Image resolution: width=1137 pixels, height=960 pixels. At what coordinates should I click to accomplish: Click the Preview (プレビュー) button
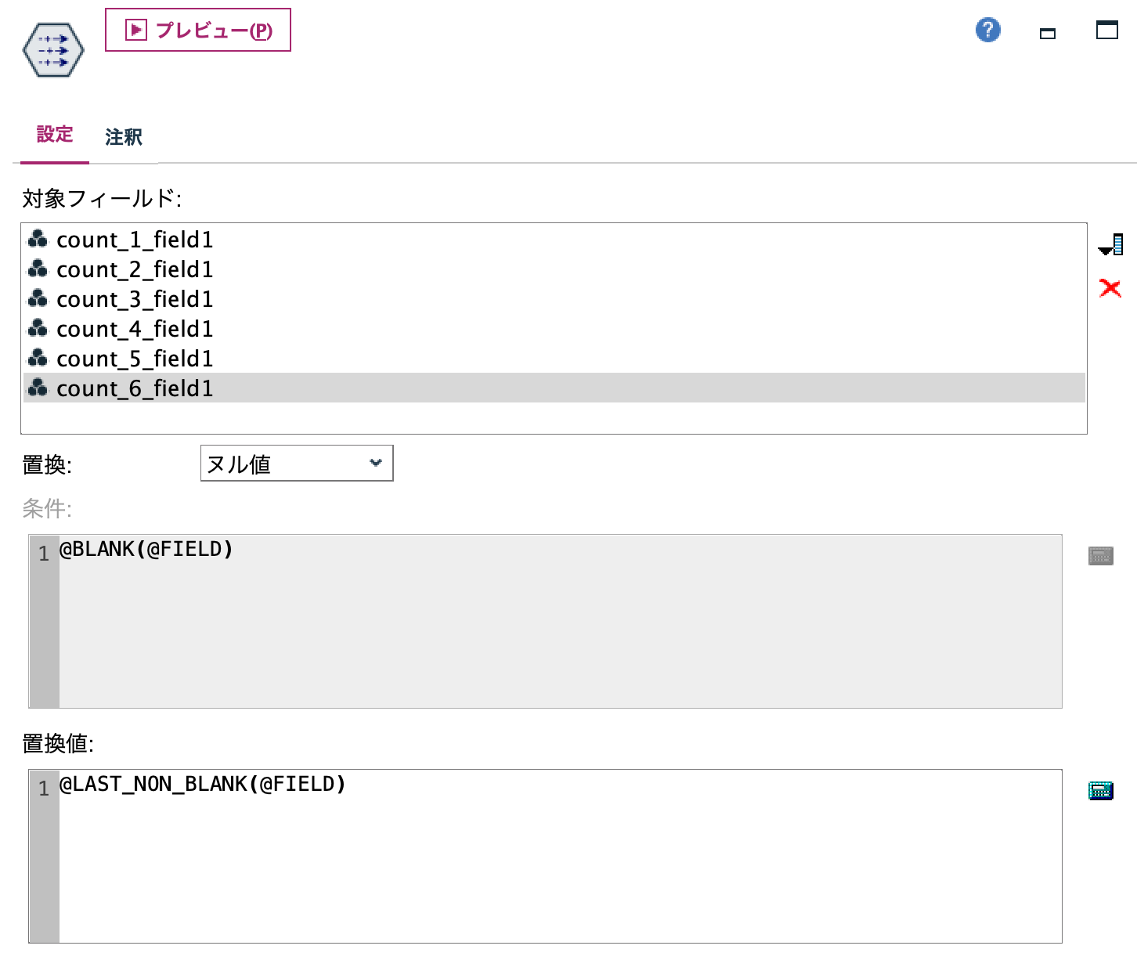click(x=198, y=31)
